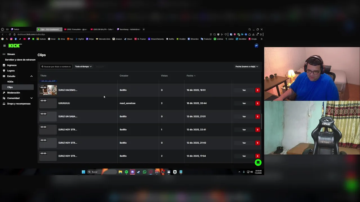This screenshot has width=360, height=202.
Task: Expand the Comunidad sidebar section
Action: pos(31,98)
